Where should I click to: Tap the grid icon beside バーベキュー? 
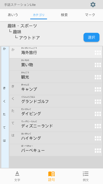tap(98, 150)
